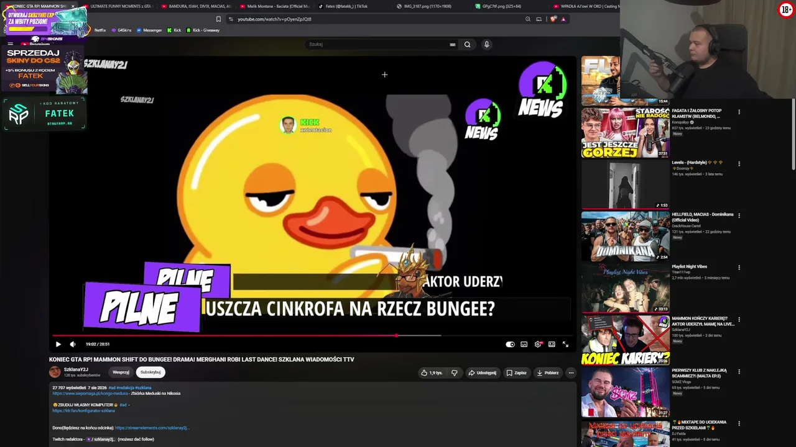Image resolution: width=796 pixels, height=447 pixels.
Task: Like the video (1,9 tys.)
Action: 431,372
